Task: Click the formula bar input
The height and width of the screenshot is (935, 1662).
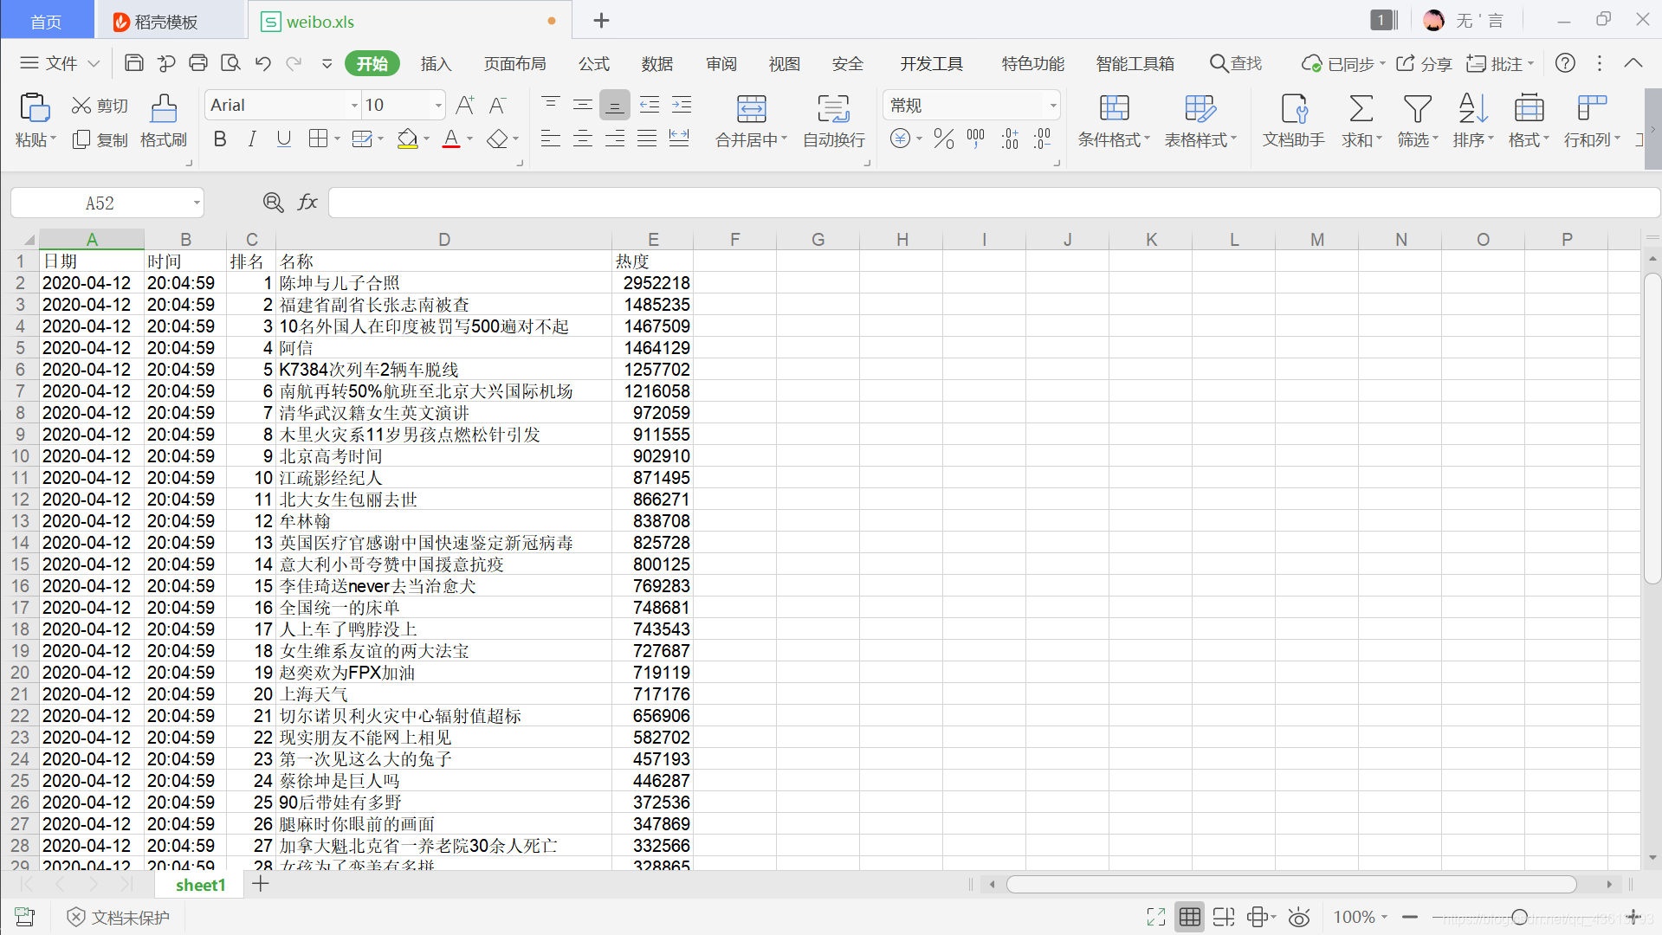Action: (993, 203)
